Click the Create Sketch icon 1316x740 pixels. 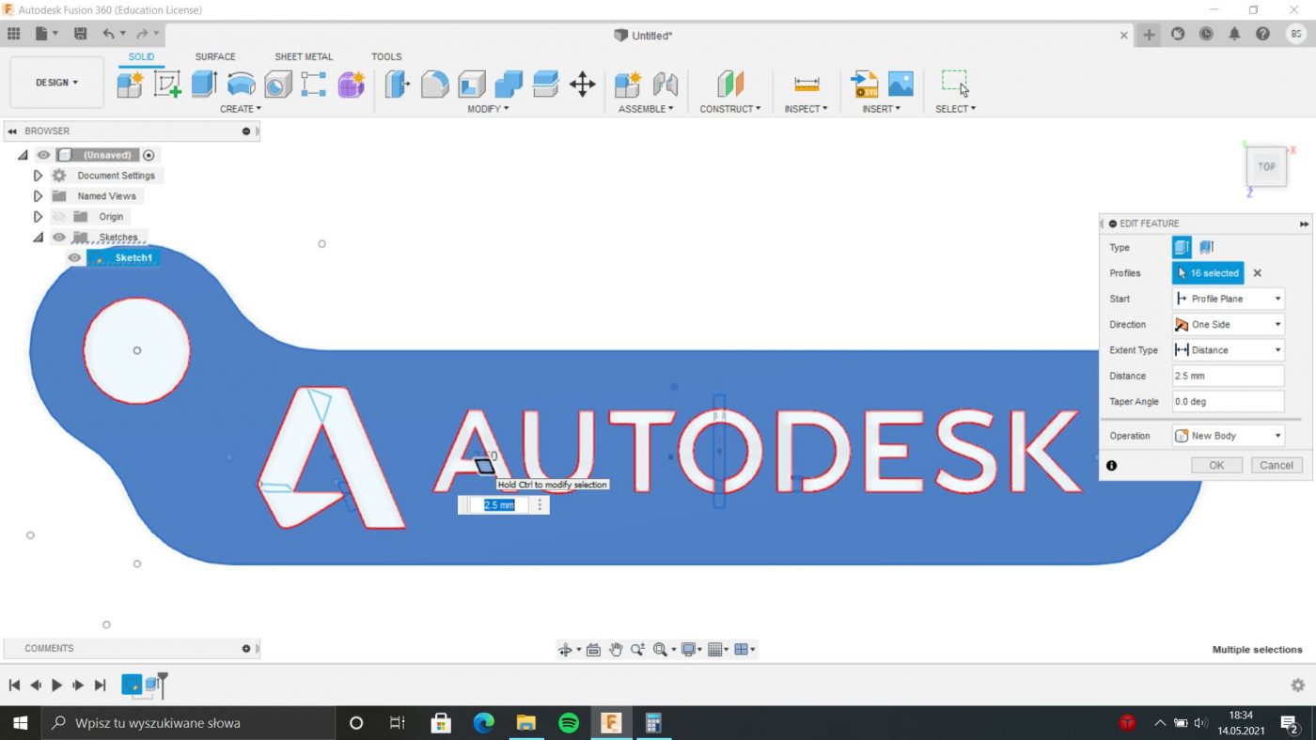[167, 85]
